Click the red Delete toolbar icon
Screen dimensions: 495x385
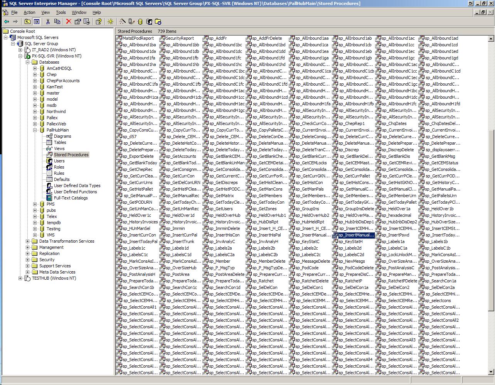pyautogui.click(x=69, y=22)
